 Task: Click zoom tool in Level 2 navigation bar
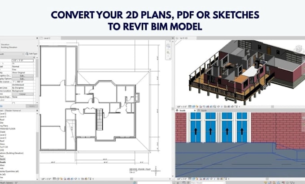click(168, 52)
